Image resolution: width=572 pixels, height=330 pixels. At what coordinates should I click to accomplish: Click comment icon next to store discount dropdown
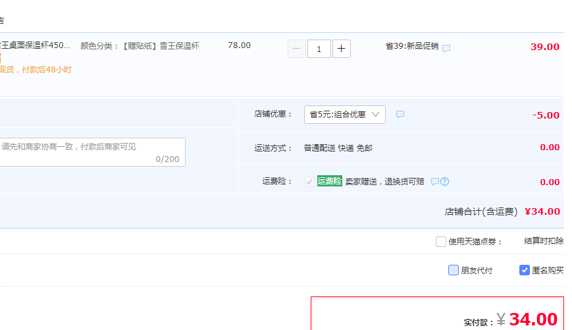(x=400, y=115)
